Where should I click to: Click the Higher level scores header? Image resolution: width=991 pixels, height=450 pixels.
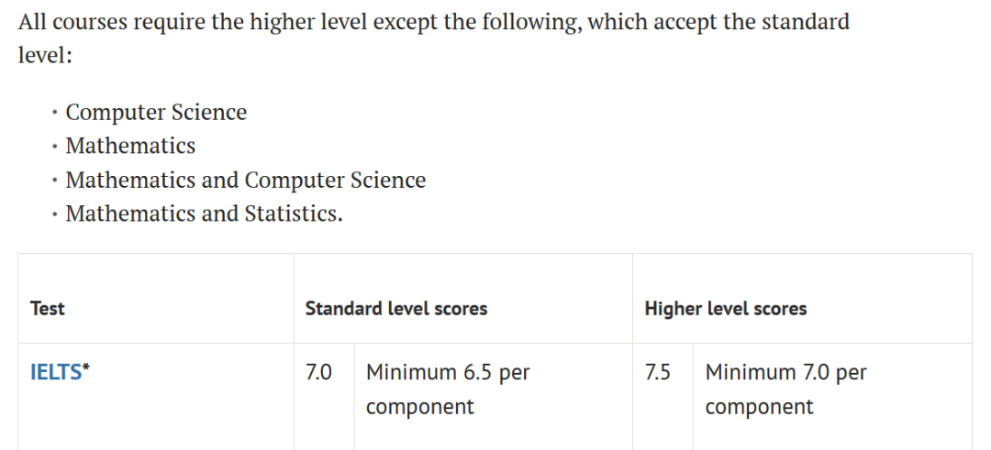click(726, 309)
